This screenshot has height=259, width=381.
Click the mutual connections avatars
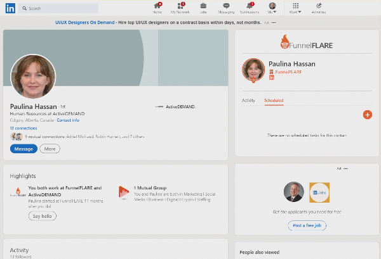click(x=17, y=137)
